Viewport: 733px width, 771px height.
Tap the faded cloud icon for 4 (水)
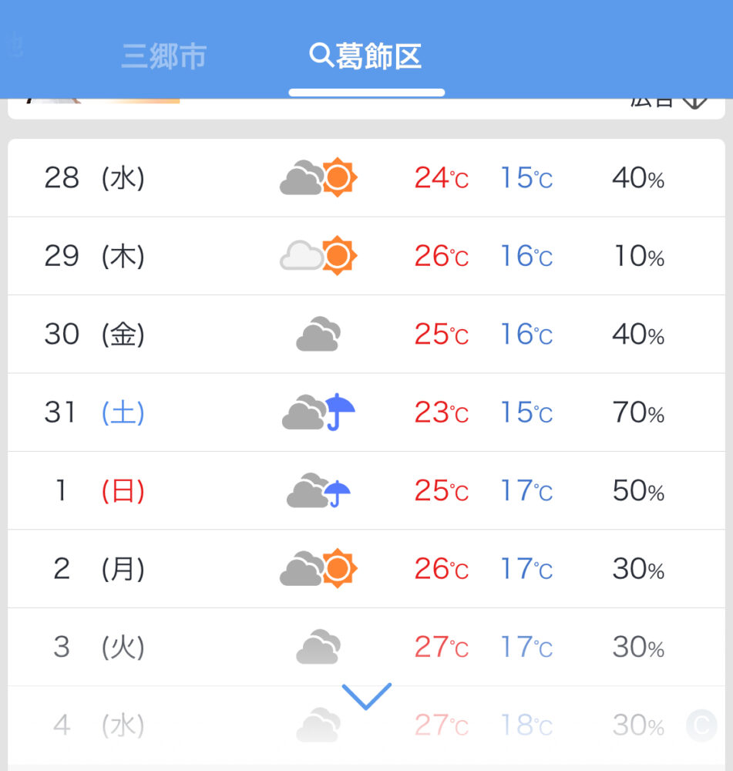(318, 725)
